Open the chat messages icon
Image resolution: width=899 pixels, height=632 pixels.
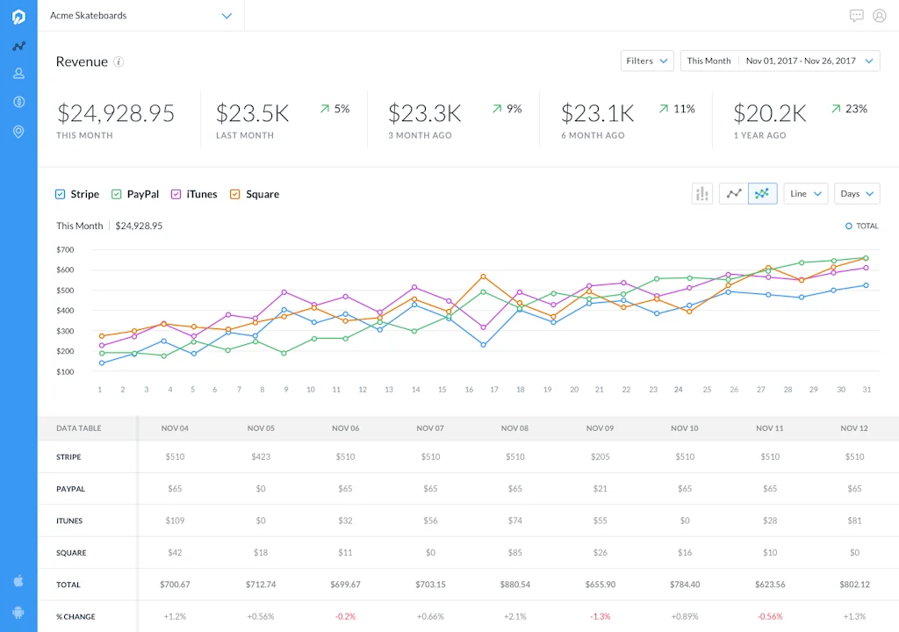857,16
